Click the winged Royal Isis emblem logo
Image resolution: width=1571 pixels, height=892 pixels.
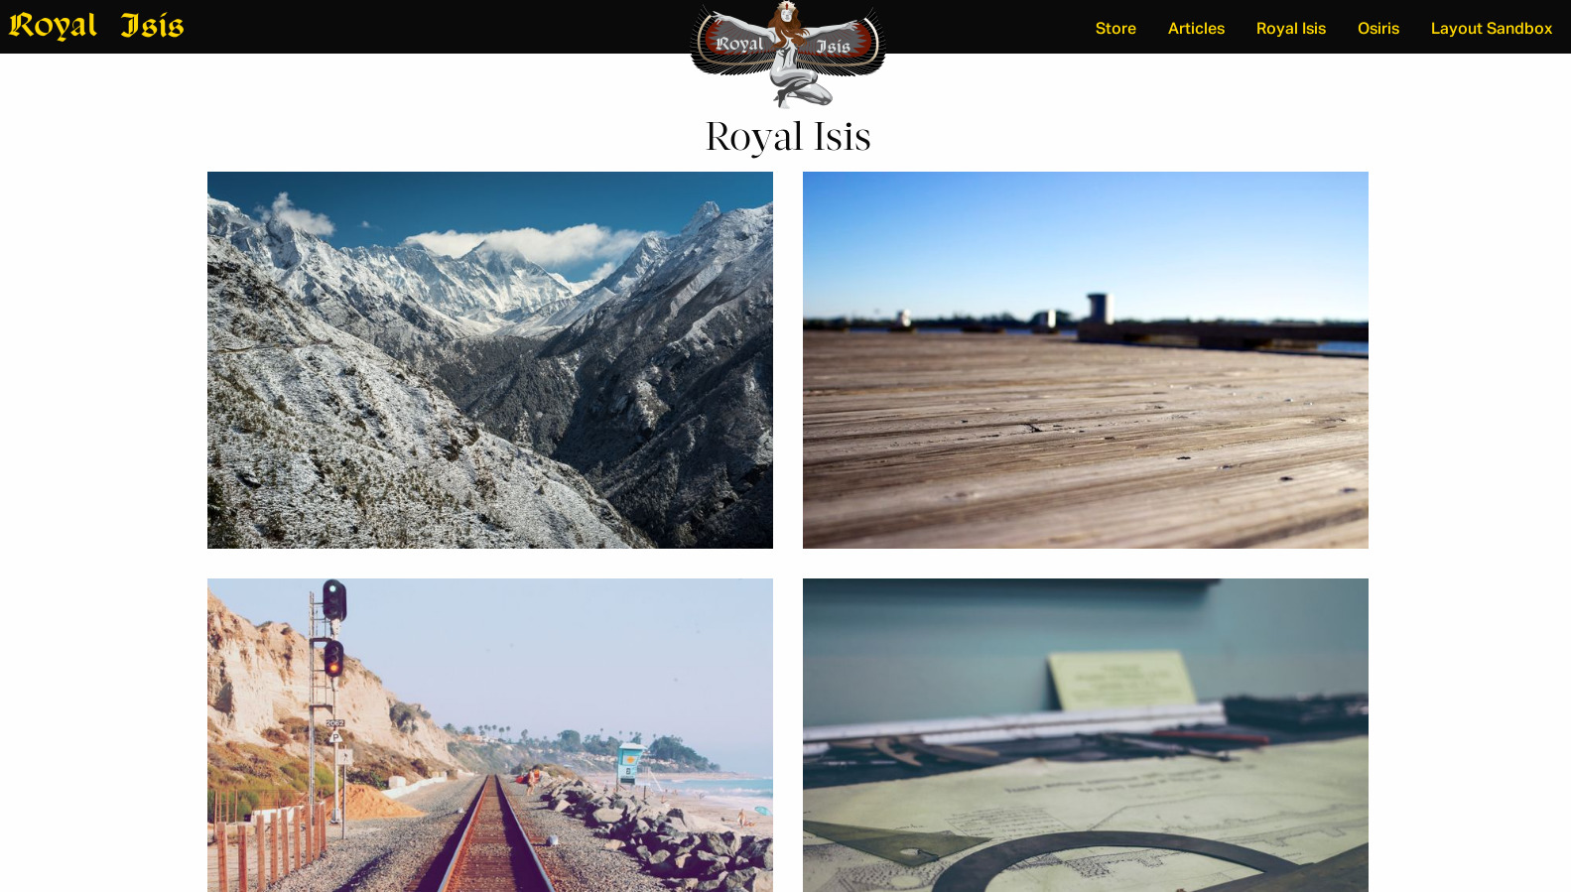pyautogui.click(x=788, y=55)
